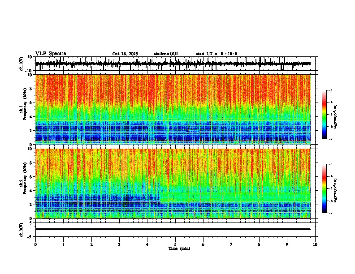Image resolution: width=355 pixels, height=274 pixels.
Task: Click the "-3" label atop ch.2 colorbar
Action: click(x=331, y=164)
